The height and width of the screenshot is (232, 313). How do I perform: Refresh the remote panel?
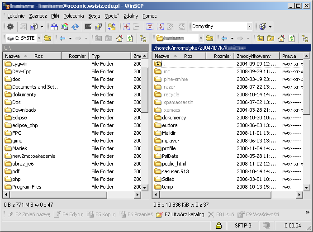(x=291, y=38)
